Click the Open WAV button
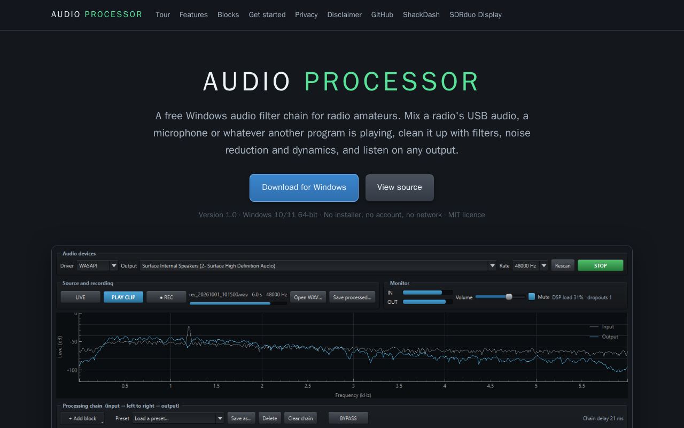684x428 pixels. click(x=308, y=297)
